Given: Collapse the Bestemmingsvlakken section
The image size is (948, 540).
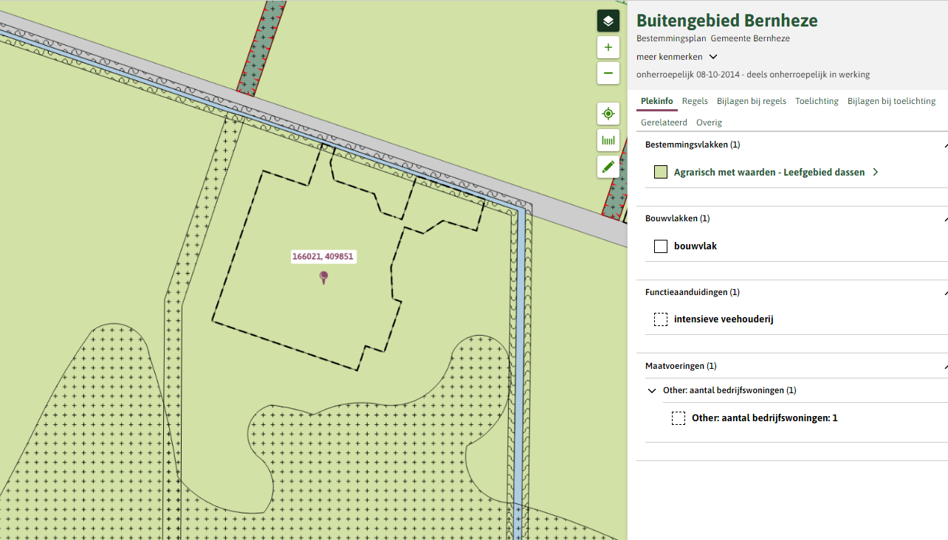Looking at the screenshot, I should [x=945, y=145].
